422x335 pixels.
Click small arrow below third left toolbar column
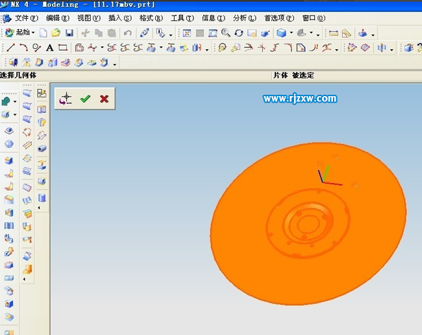pos(39,208)
